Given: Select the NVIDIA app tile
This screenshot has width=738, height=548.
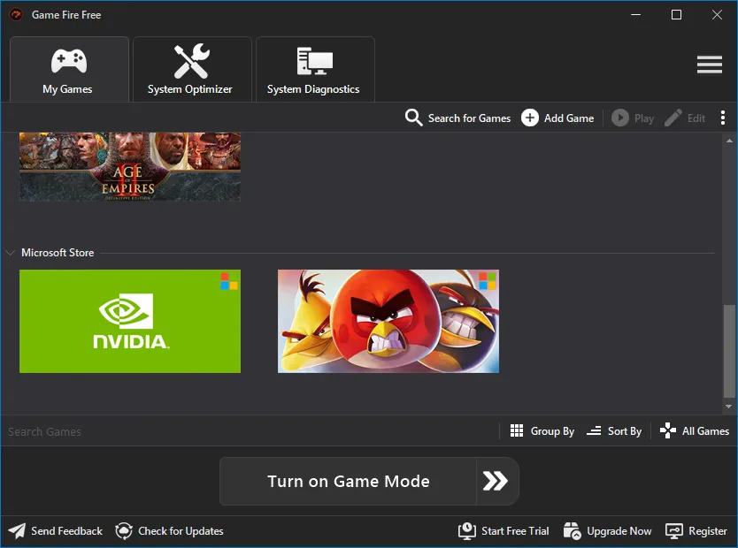Looking at the screenshot, I should pyautogui.click(x=130, y=322).
